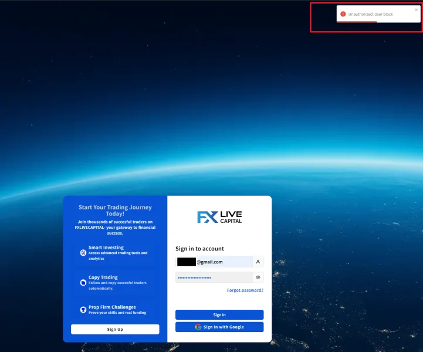Click the Smart Investing heading
This screenshot has width=423, height=352.
106,248
